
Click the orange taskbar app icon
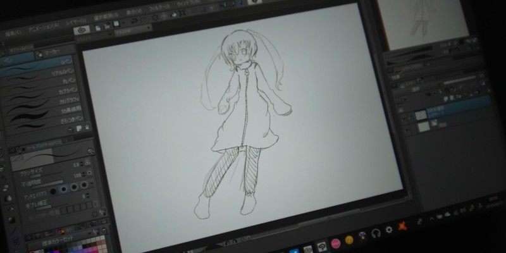tap(402, 226)
